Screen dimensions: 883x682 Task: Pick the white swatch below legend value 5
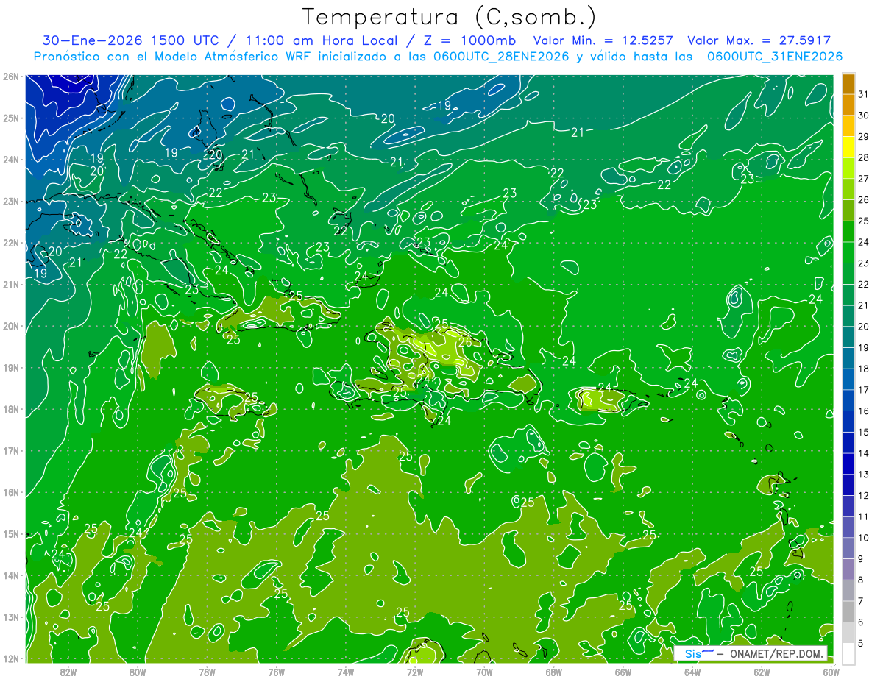(848, 653)
